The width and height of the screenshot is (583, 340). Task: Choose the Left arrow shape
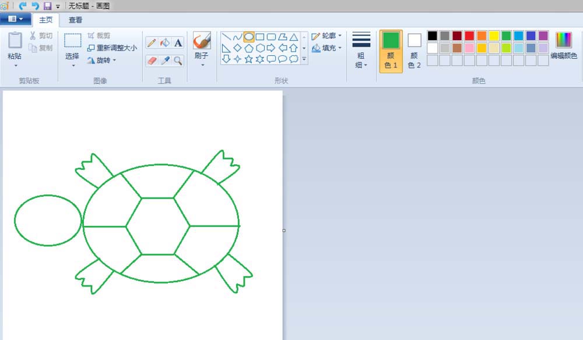(283, 48)
